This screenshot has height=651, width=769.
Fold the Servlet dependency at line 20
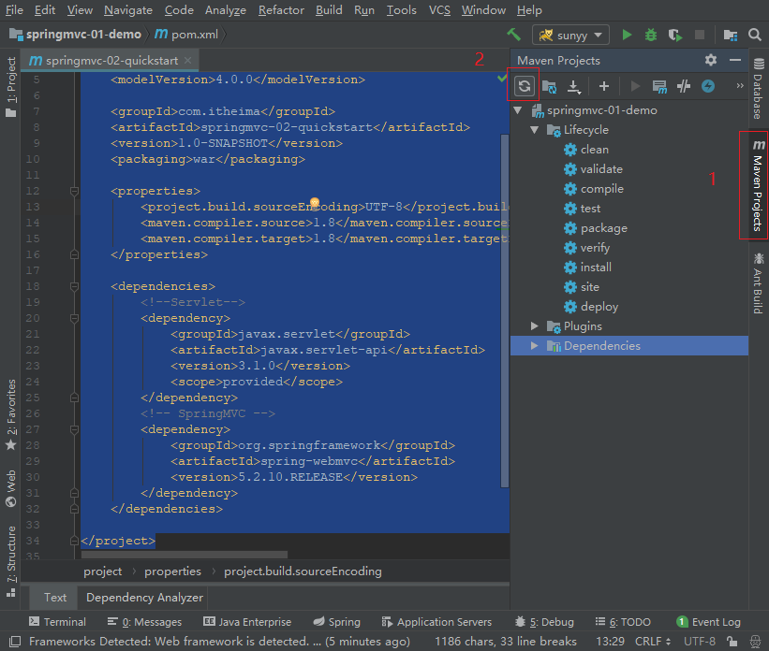[74, 318]
